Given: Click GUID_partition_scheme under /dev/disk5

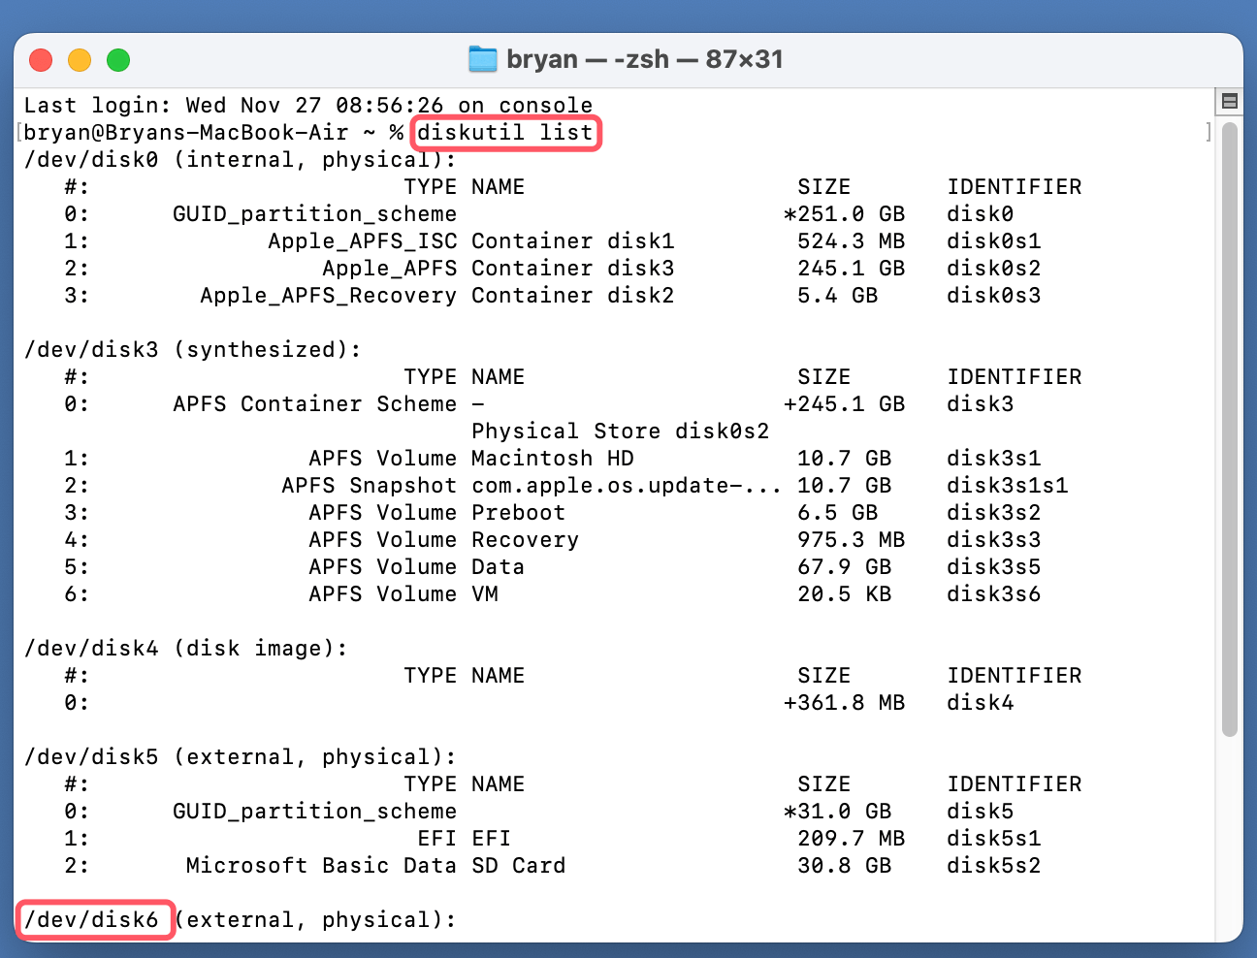Looking at the screenshot, I should pyautogui.click(x=315, y=811).
